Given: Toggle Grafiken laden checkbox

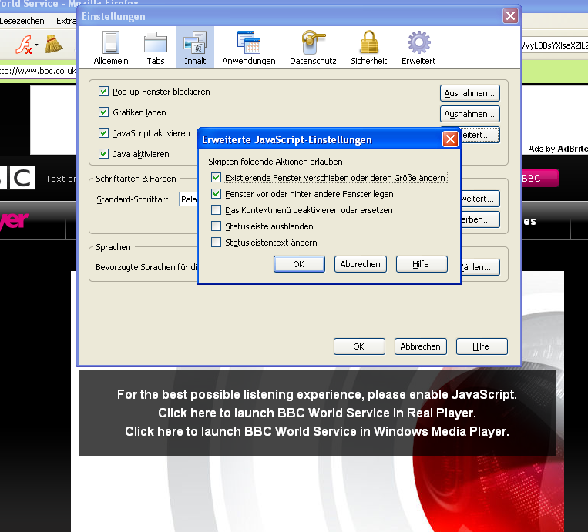Looking at the screenshot, I should 103,112.
